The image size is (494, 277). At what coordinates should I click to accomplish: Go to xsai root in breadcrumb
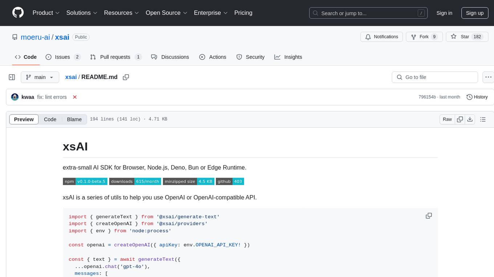(x=71, y=77)
